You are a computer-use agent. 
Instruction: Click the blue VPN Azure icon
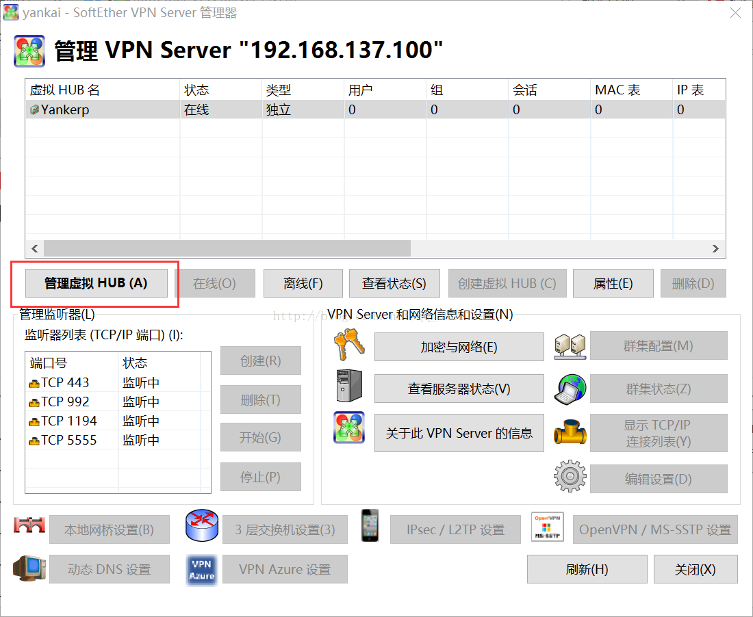[201, 568]
